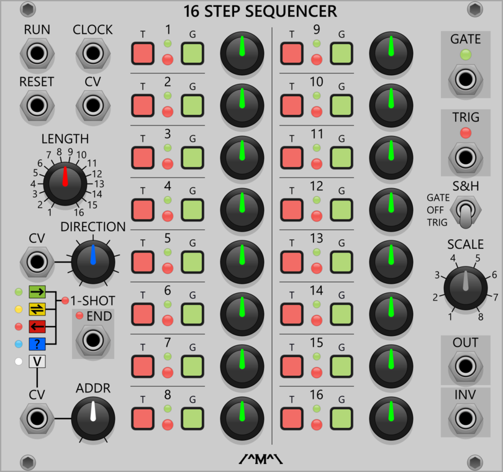Click the step 1 value knob
Image resolution: width=503 pixels, height=472 pixels.
click(x=242, y=53)
